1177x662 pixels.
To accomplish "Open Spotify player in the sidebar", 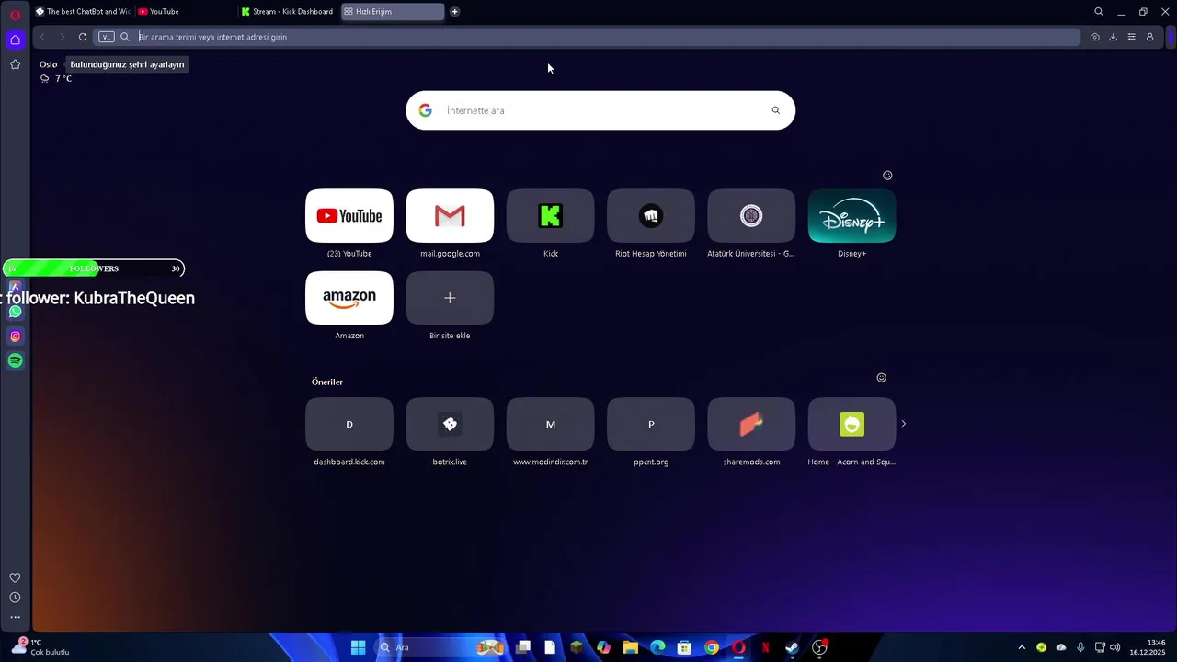I will (x=15, y=360).
